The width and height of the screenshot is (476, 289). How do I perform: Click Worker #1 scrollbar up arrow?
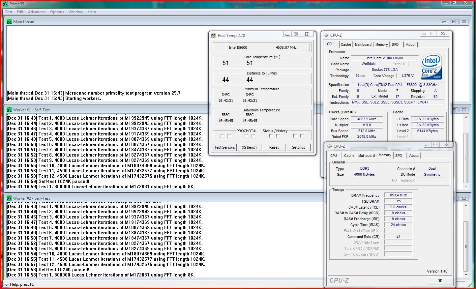[466, 117]
